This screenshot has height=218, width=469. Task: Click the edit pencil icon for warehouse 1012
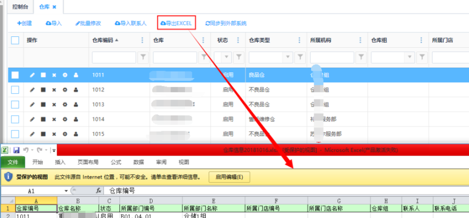point(32,90)
